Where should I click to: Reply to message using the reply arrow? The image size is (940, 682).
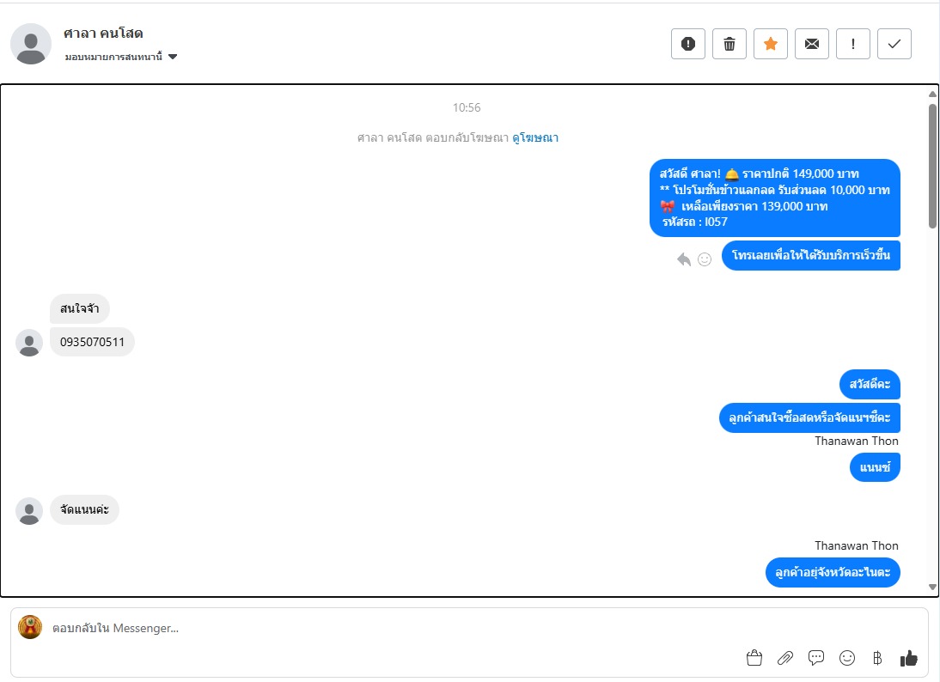click(x=683, y=259)
